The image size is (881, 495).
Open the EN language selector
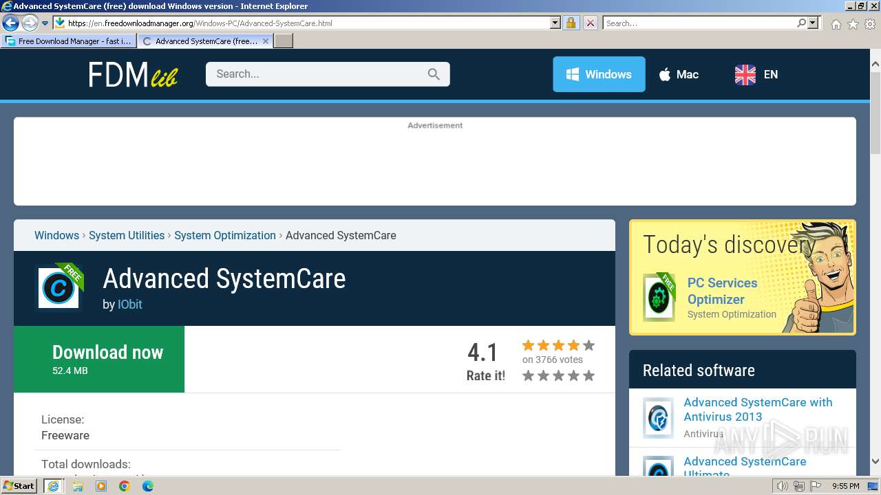(x=756, y=74)
